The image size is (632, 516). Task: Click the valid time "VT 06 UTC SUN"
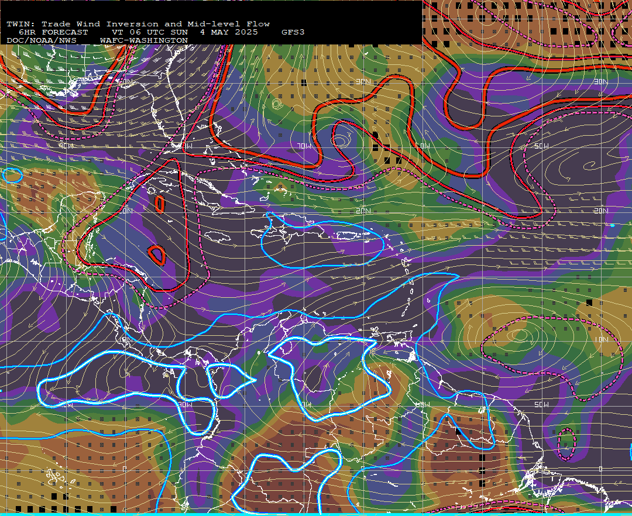click(x=150, y=32)
